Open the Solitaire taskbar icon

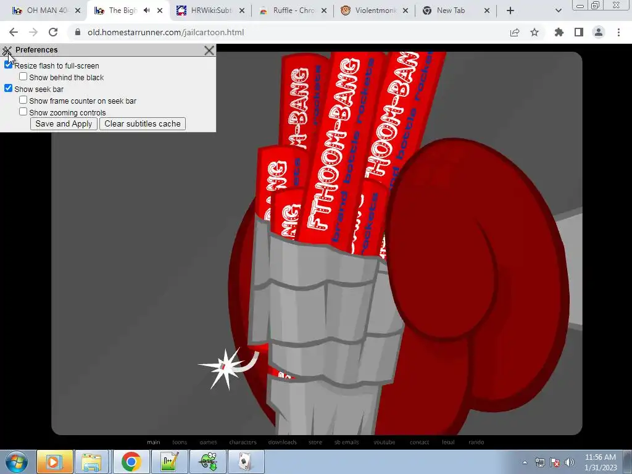(x=246, y=462)
